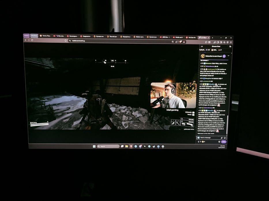This screenshot has height=201, width=269.
Task: Close the active Twitch tab
Action: (209, 38)
